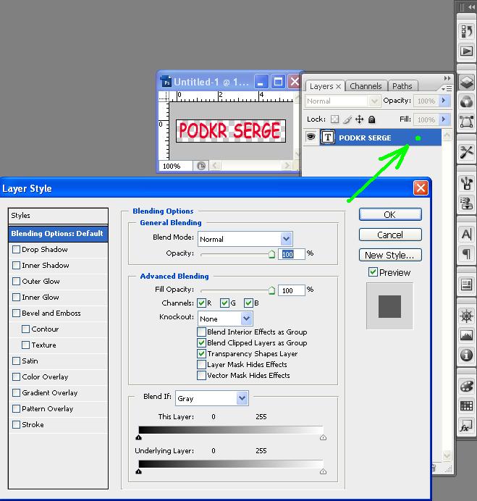Click the lock position move icon
Viewport: 477px width, 501px height.
pyautogui.click(x=360, y=119)
